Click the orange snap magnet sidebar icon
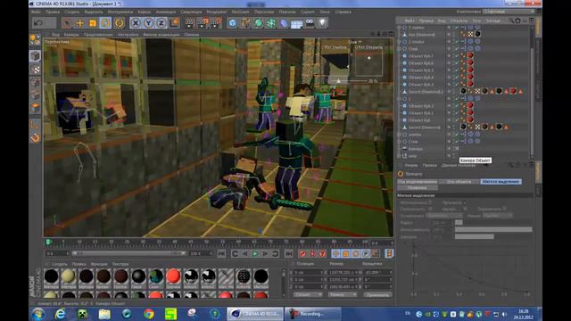The width and height of the screenshot is (571, 321). tap(36, 137)
